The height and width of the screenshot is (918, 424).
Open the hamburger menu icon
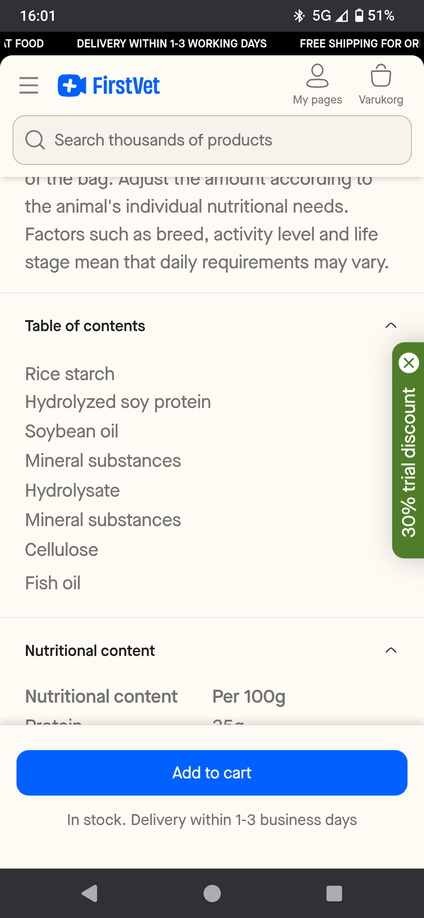[x=29, y=85]
